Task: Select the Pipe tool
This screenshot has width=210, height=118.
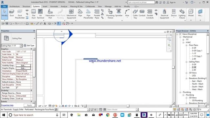Action: [80, 13]
